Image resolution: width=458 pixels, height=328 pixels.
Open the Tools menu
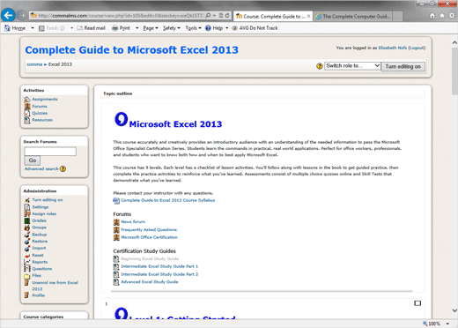[193, 28]
